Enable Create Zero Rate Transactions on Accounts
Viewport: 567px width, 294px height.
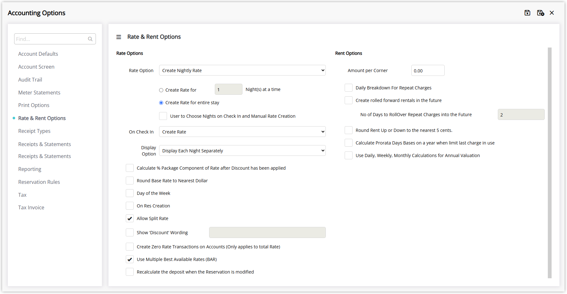tap(130, 247)
